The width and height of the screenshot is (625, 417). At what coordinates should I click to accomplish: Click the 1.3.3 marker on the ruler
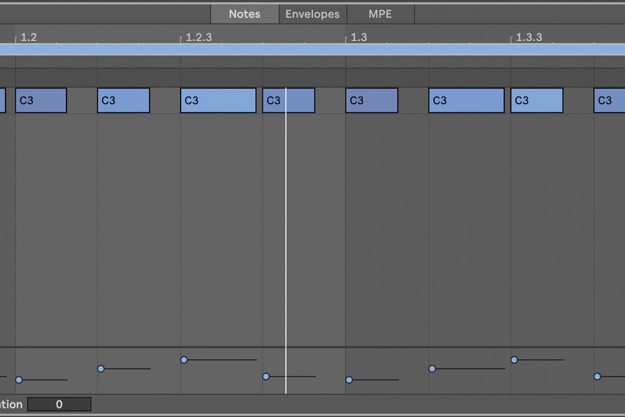(529, 37)
